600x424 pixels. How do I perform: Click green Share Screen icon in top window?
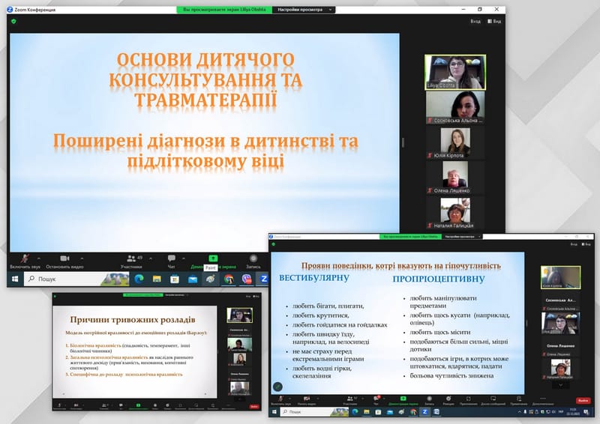[x=213, y=258]
